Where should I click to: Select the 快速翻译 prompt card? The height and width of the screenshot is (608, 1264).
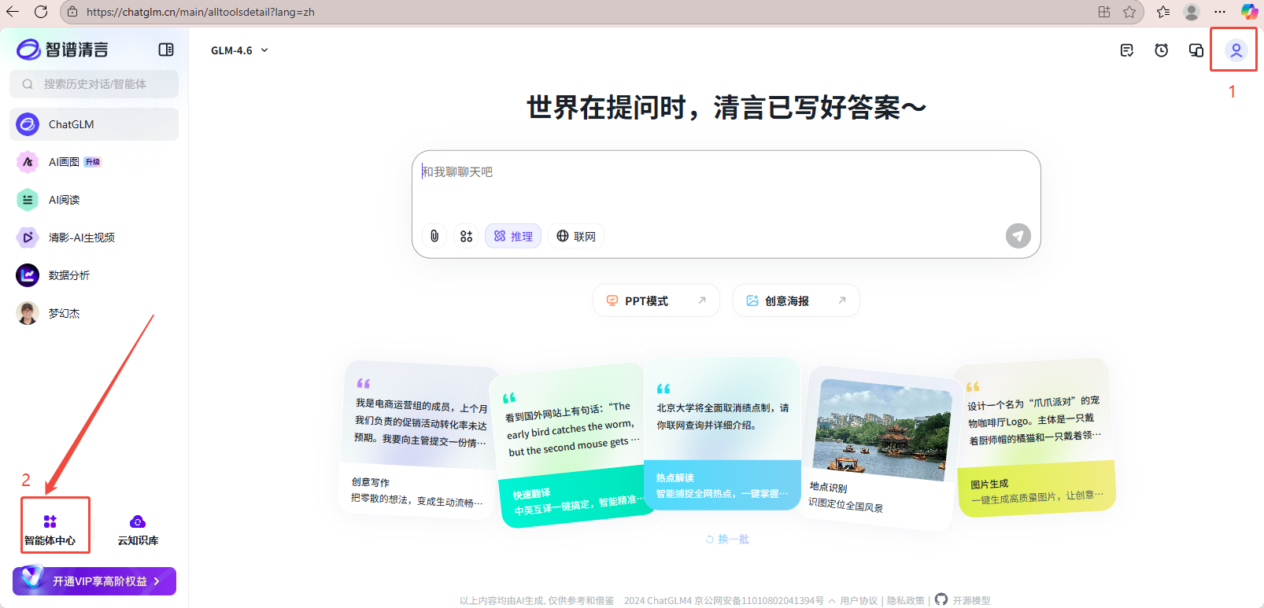point(571,446)
